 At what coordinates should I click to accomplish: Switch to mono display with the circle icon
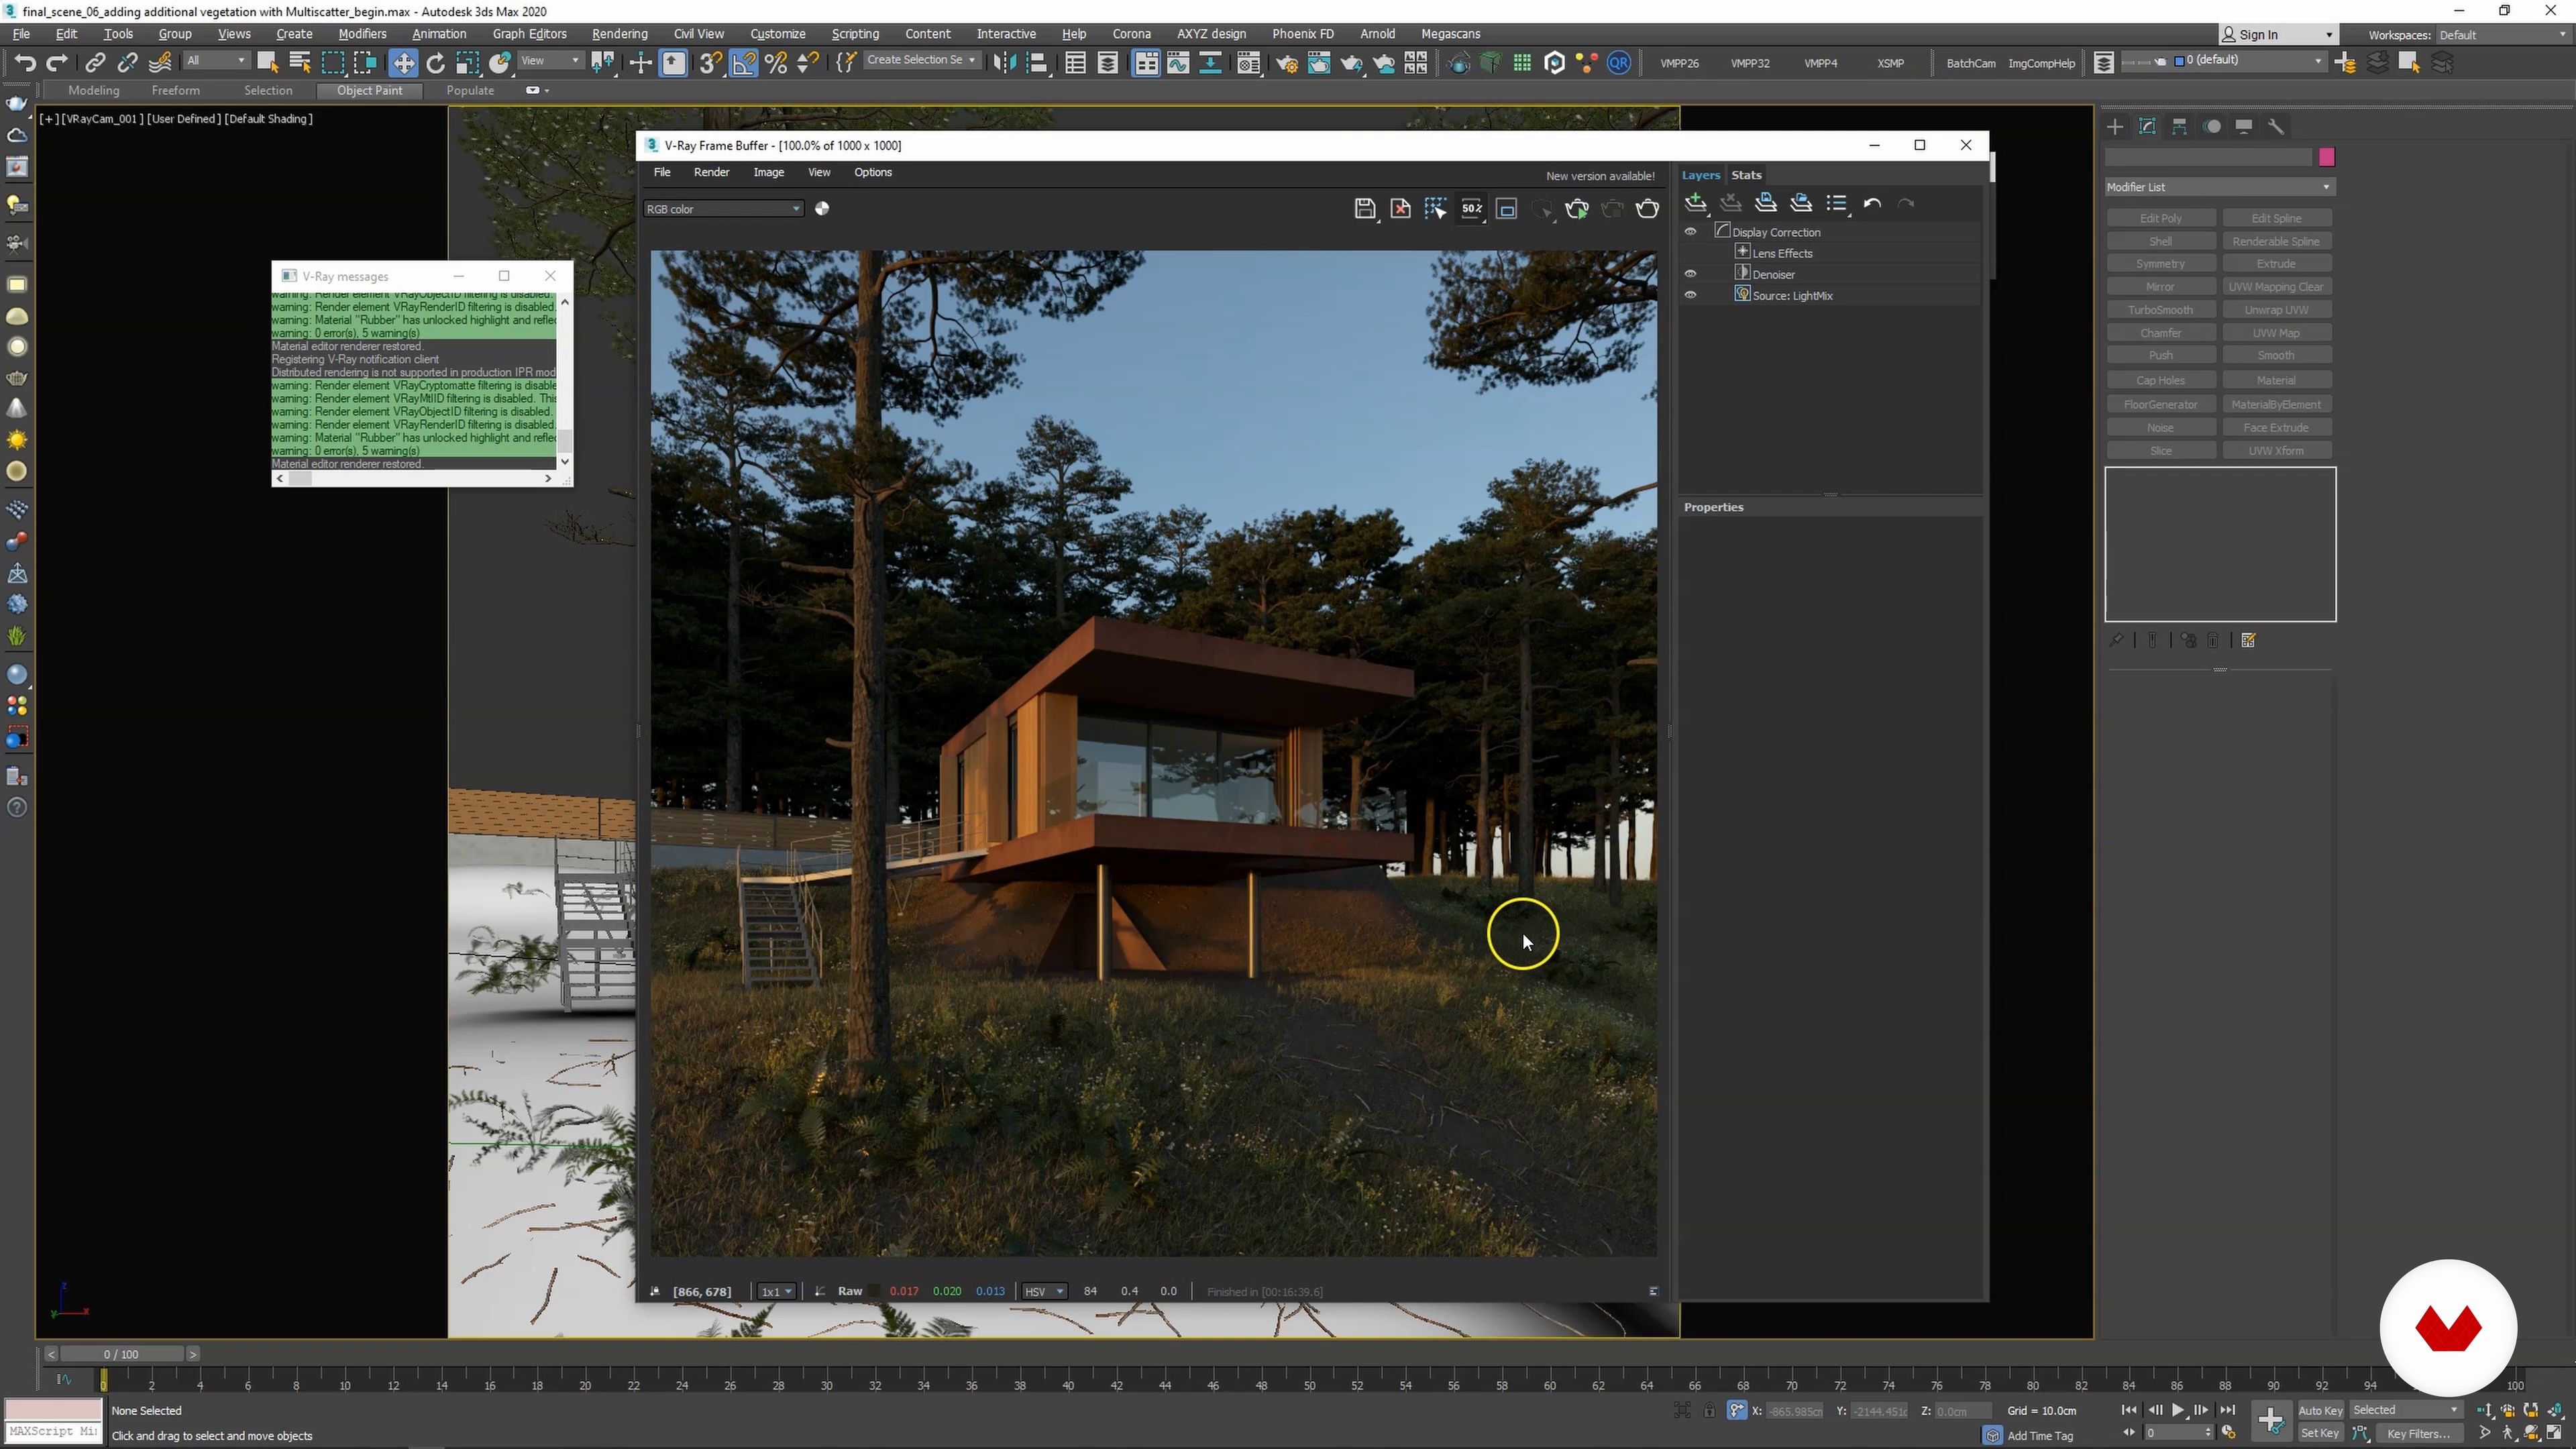[x=822, y=208]
